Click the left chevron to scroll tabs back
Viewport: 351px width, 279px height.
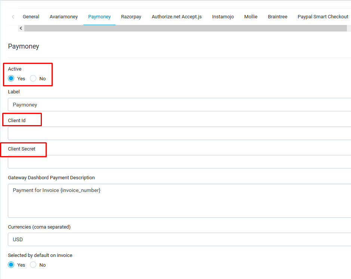pyautogui.click(x=13, y=17)
